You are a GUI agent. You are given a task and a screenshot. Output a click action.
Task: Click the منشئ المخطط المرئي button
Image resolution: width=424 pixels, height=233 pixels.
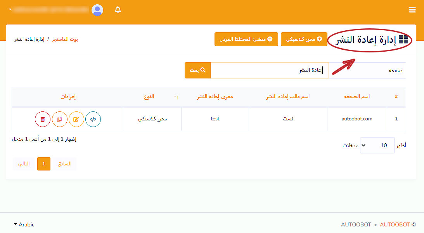coord(246,39)
